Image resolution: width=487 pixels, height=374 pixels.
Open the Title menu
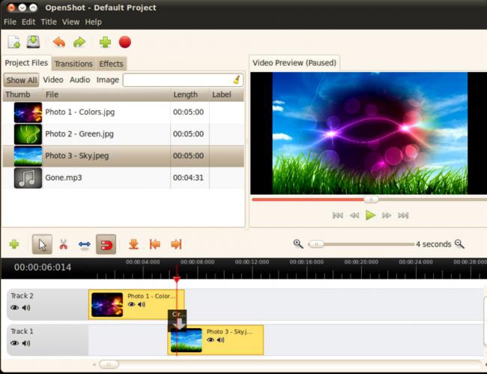click(49, 22)
